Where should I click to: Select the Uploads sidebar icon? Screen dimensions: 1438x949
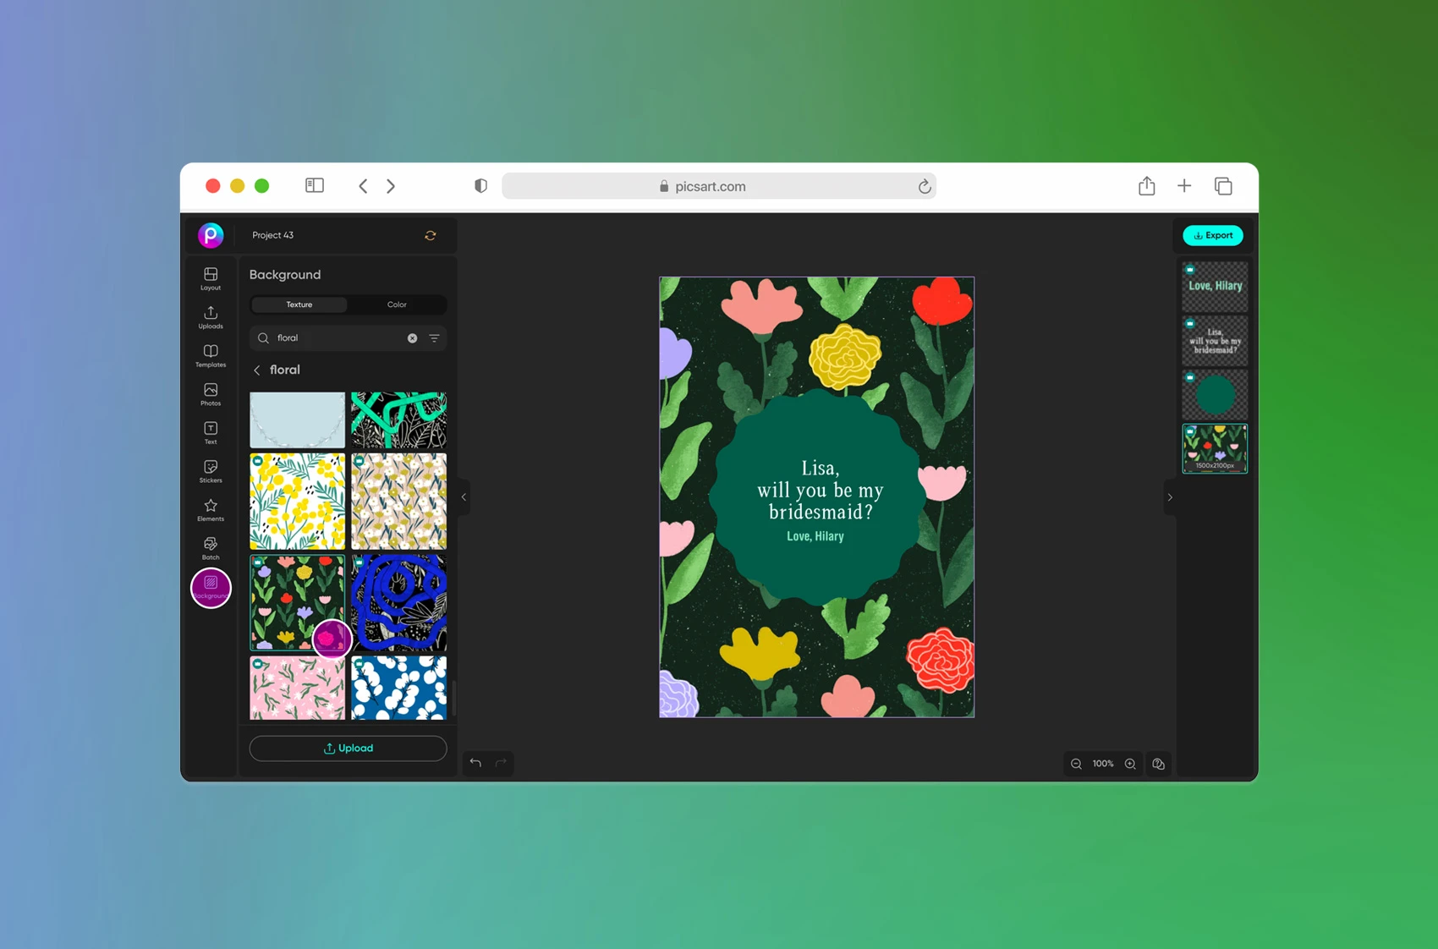point(209,315)
